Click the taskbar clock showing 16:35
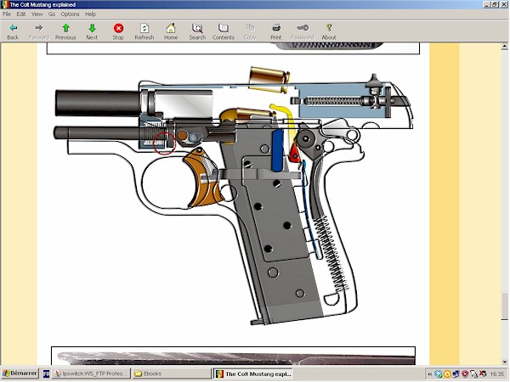 (x=497, y=374)
